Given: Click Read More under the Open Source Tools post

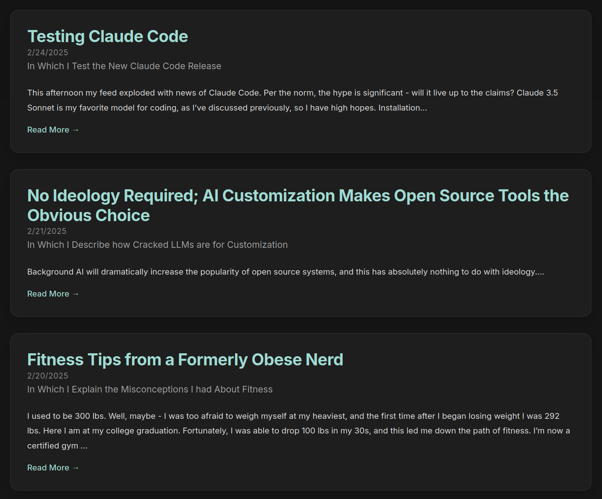Looking at the screenshot, I should click(53, 294).
